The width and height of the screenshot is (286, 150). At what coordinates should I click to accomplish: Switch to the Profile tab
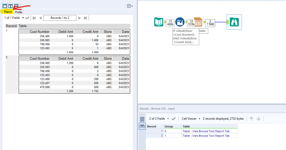[x=18, y=12]
